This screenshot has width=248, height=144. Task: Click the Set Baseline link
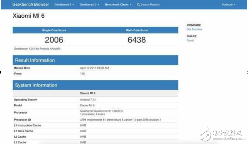194,30
